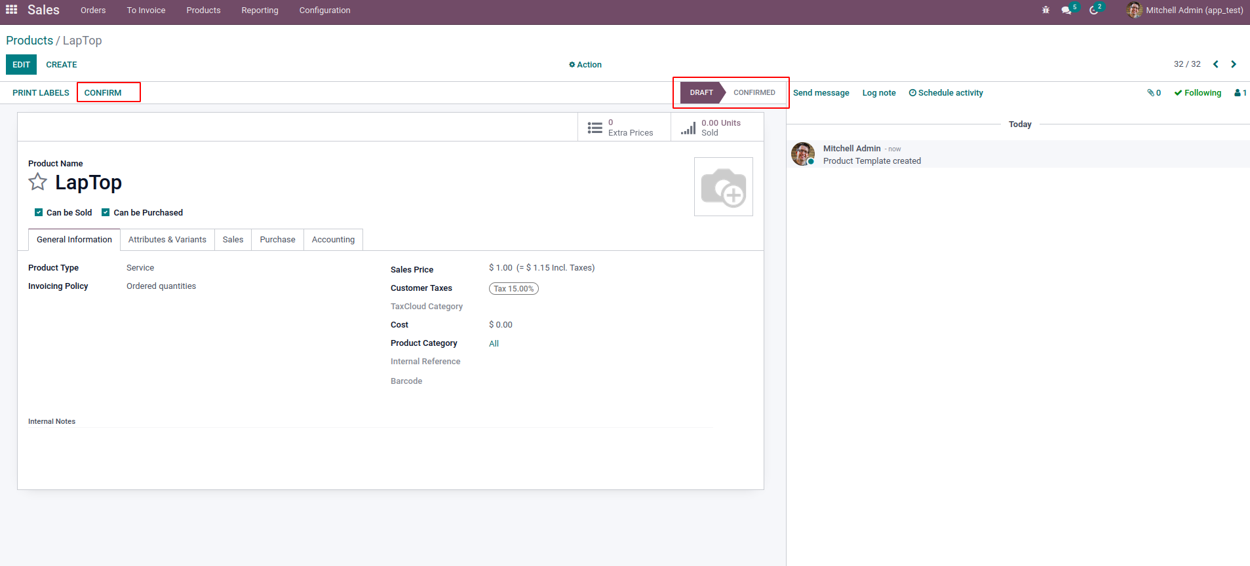Open the followers count icon
Image resolution: width=1250 pixels, height=566 pixels.
pos(1240,93)
